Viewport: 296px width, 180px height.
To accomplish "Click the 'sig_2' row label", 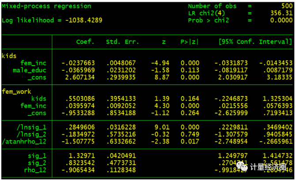I will [x=37, y=163].
